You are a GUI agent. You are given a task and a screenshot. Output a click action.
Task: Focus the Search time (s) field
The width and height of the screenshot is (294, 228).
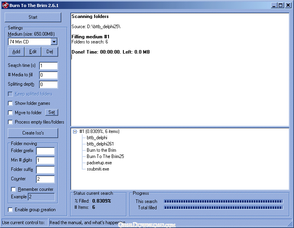point(48,66)
